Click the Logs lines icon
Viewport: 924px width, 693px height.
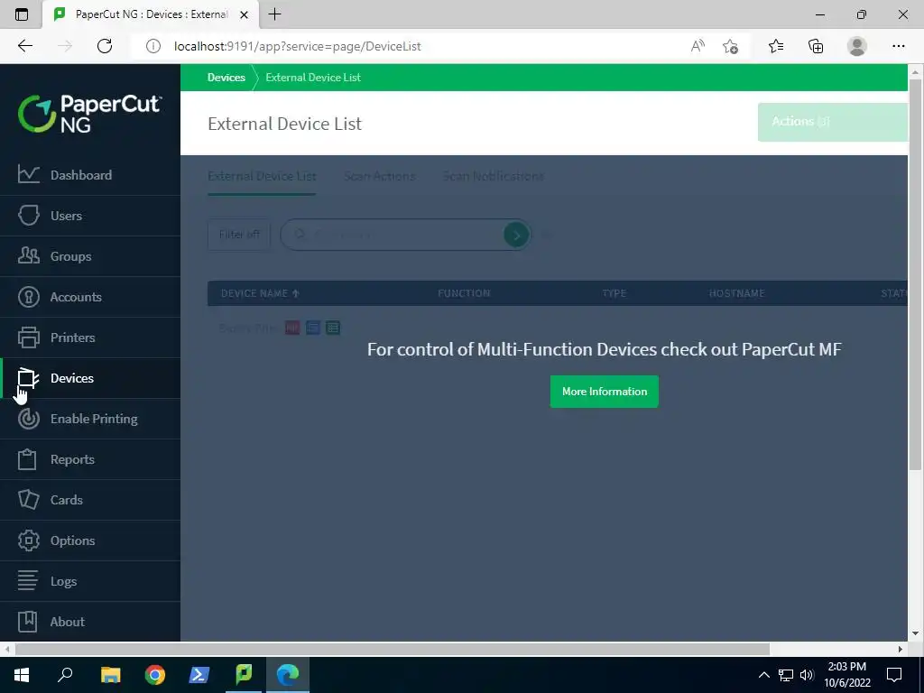point(28,580)
